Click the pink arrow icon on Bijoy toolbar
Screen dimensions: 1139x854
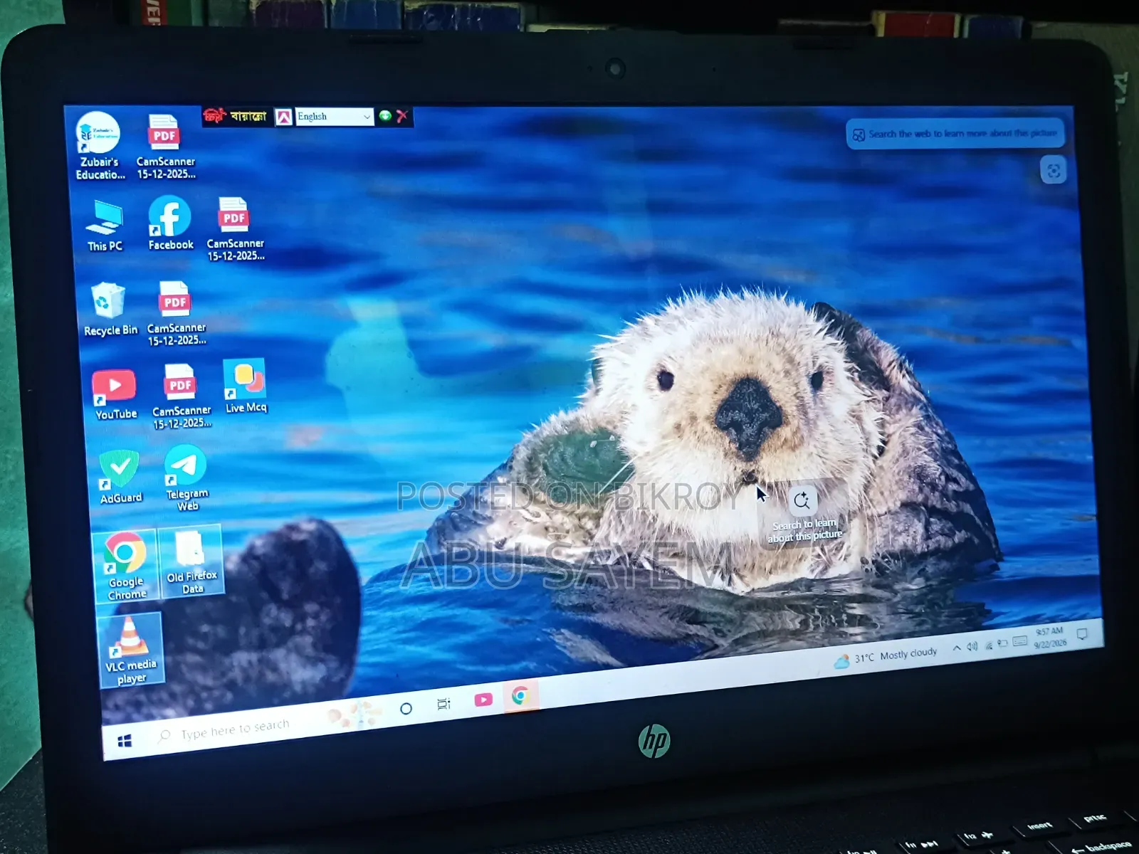(283, 117)
